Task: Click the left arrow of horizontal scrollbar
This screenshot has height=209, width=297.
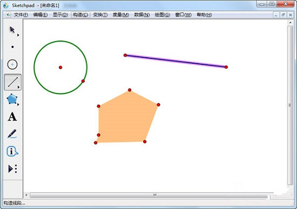Action: pyautogui.click(x=26, y=195)
